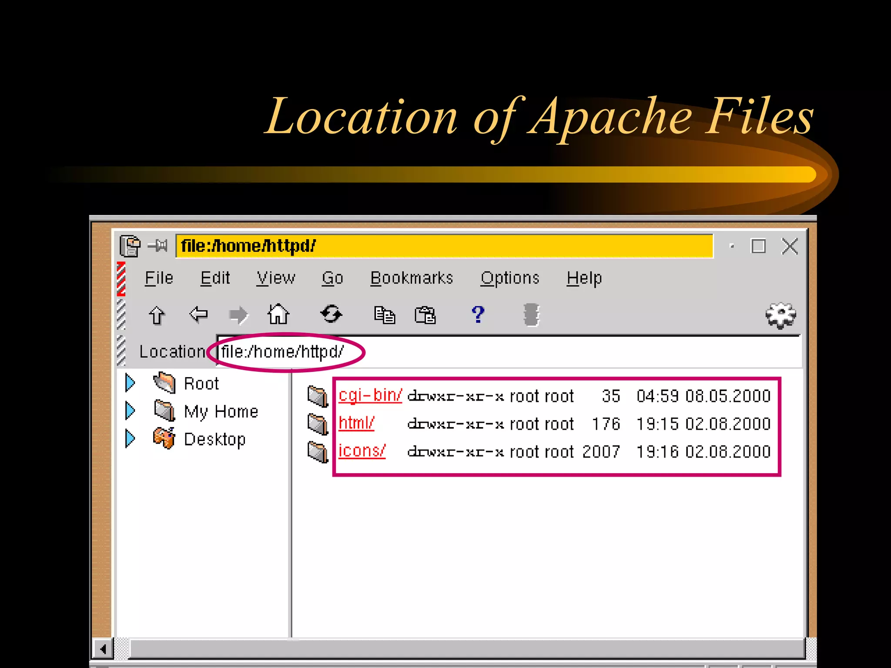
Task: Click the Stop traffic light icon
Action: pyautogui.click(x=531, y=315)
